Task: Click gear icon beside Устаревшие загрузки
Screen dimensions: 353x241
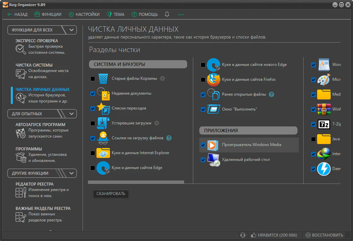Action: 156,123
